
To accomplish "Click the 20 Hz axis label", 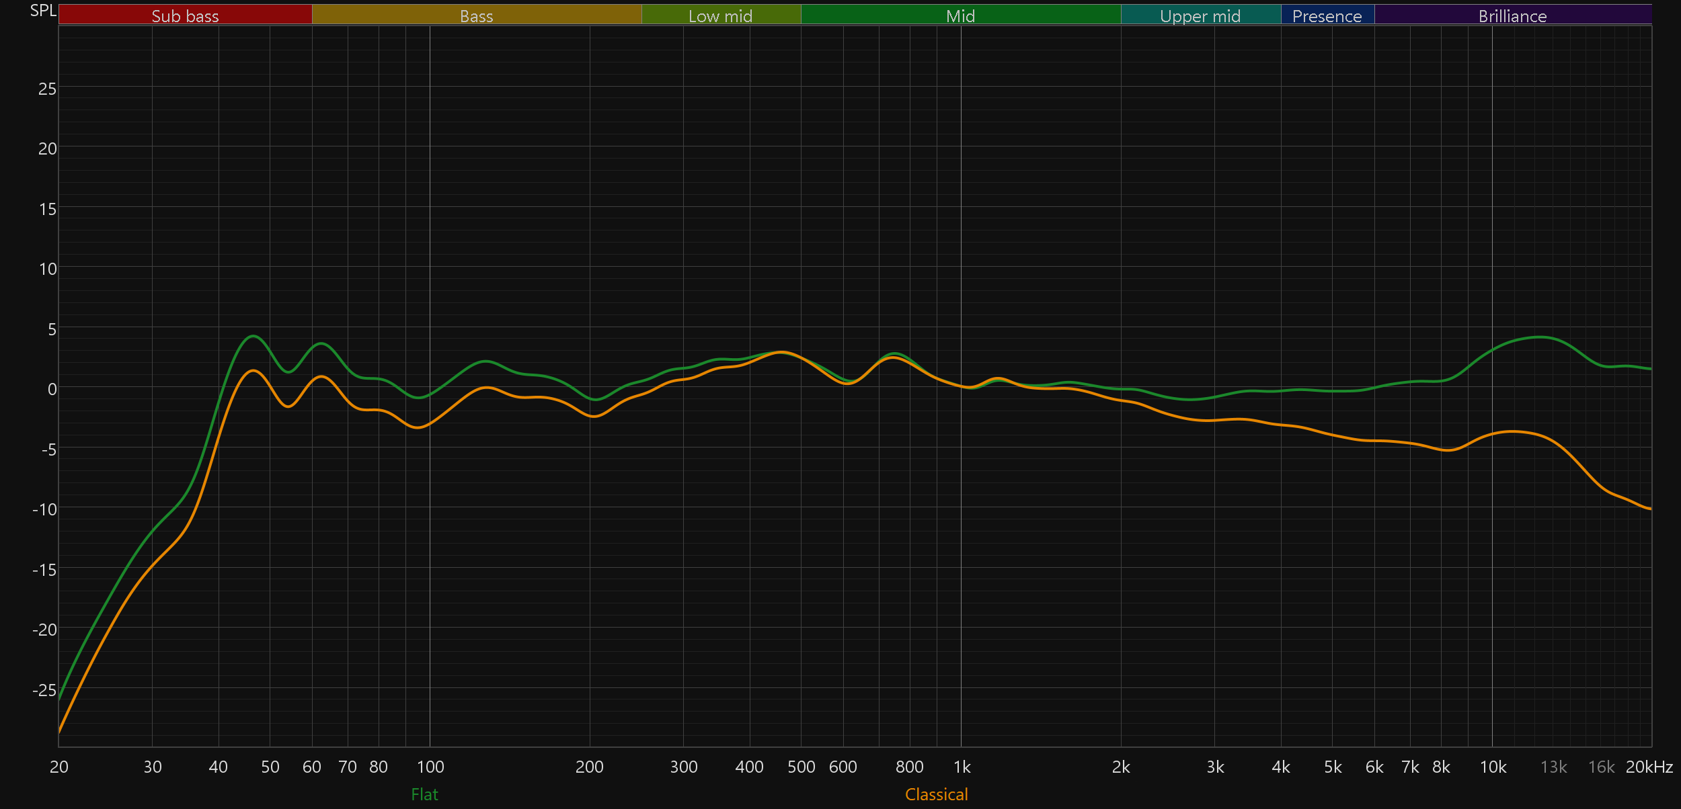I will point(59,767).
